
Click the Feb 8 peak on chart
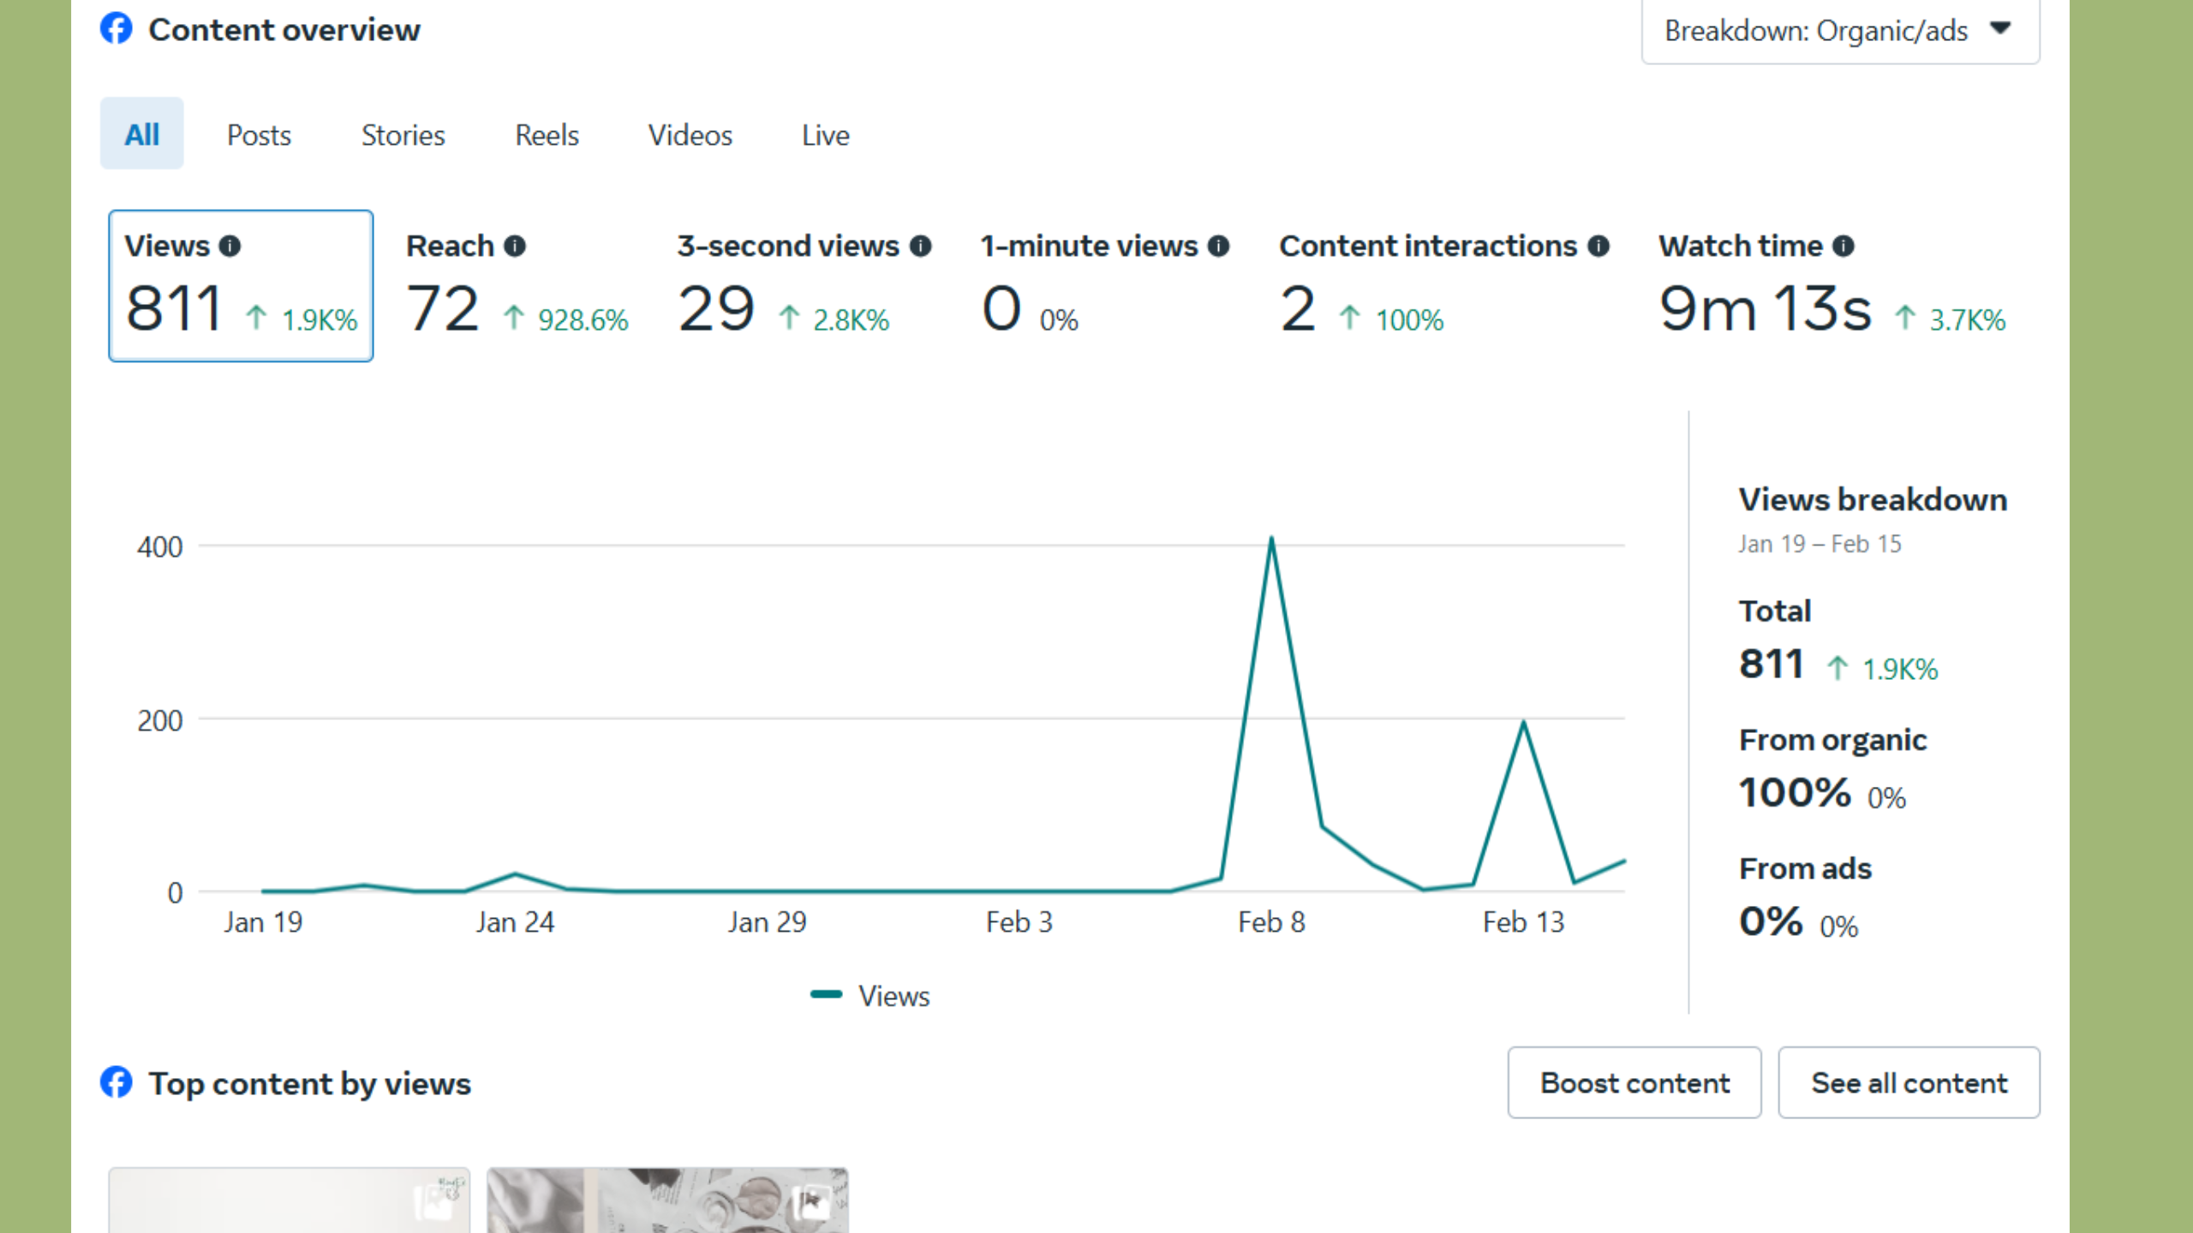pos(1271,539)
